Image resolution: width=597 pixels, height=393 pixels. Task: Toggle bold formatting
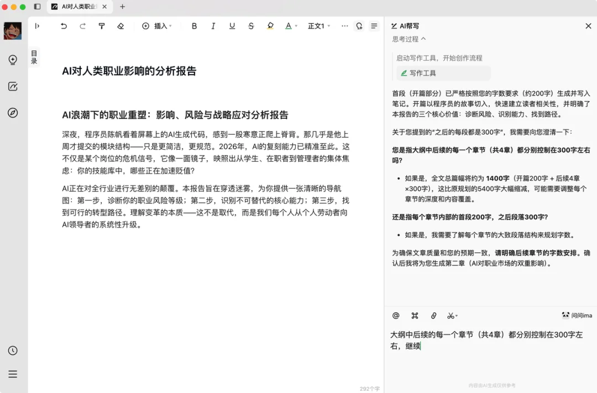194,26
